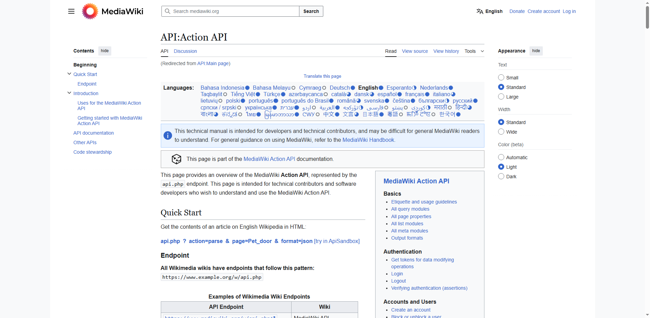The image size is (650, 318).
Task: Click the magnifying glass in the search bar
Action: 168,11
